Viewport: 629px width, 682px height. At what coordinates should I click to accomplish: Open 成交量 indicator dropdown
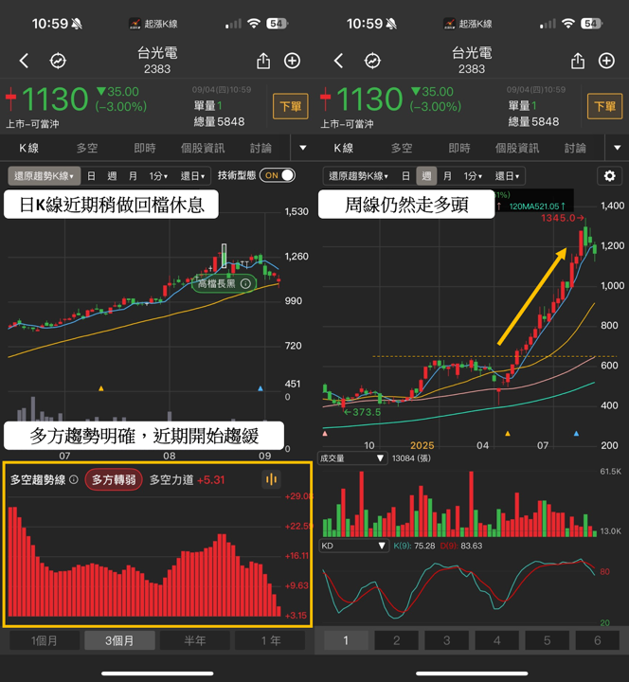(x=352, y=458)
